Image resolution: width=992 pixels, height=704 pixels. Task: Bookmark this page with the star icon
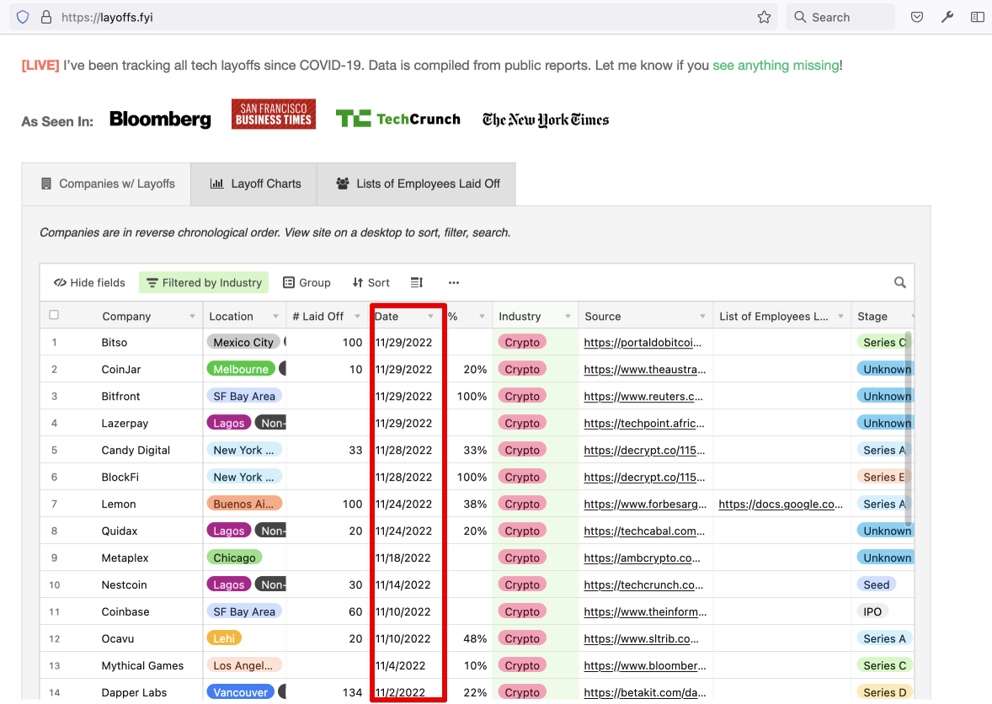pos(765,17)
